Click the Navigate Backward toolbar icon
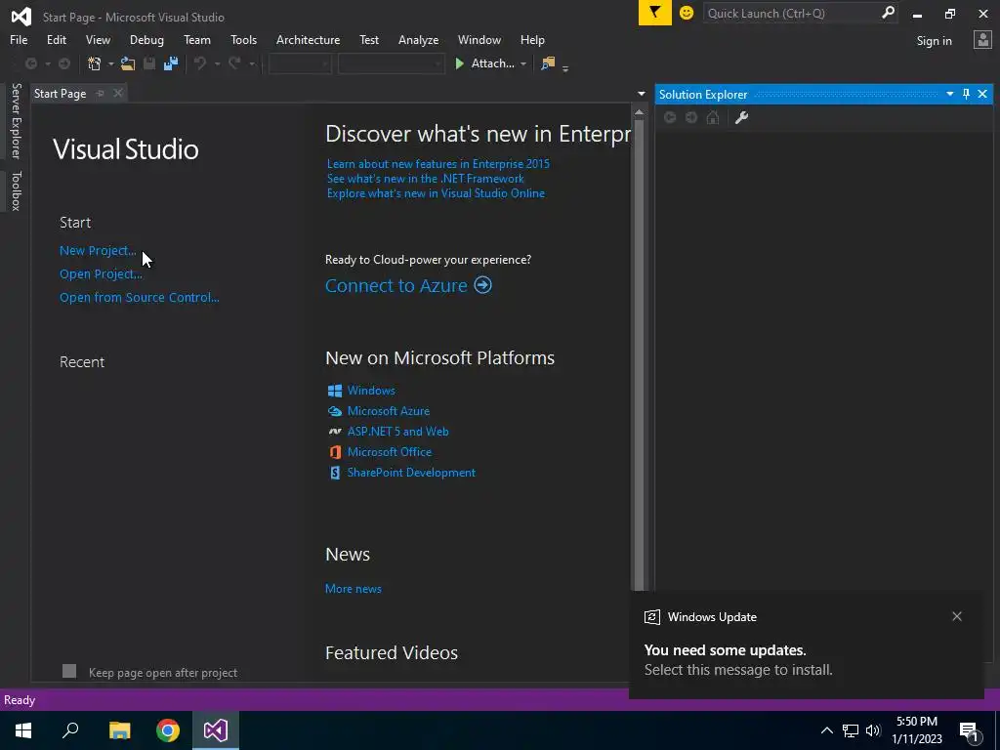The height and width of the screenshot is (750, 1000). 30,63
